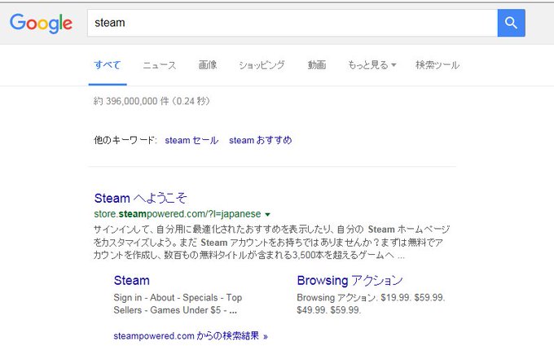Open the Steam へようこそ result title
This screenshot has height=346, width=554.
pos(140,198)
